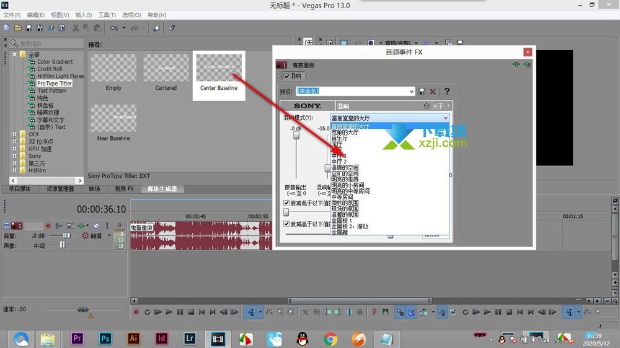Toggle the 混响 plug-in checkbox
The height and width of the screenshot is (348, 620).
pos(287,76)
